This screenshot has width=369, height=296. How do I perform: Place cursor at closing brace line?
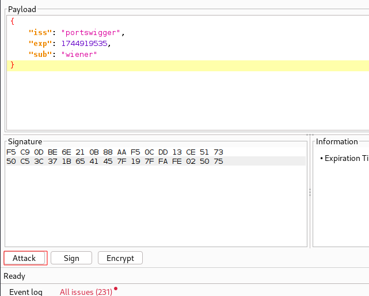coord(188,66)
